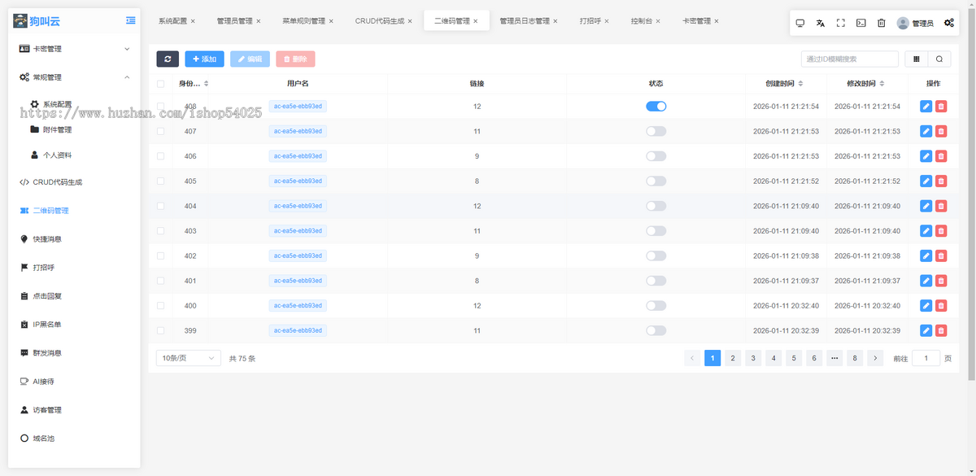Collapse the 常规管理 sidebar group
This screenshot has width=976, height=476.
pyautogui.click(x=75, y=77)
